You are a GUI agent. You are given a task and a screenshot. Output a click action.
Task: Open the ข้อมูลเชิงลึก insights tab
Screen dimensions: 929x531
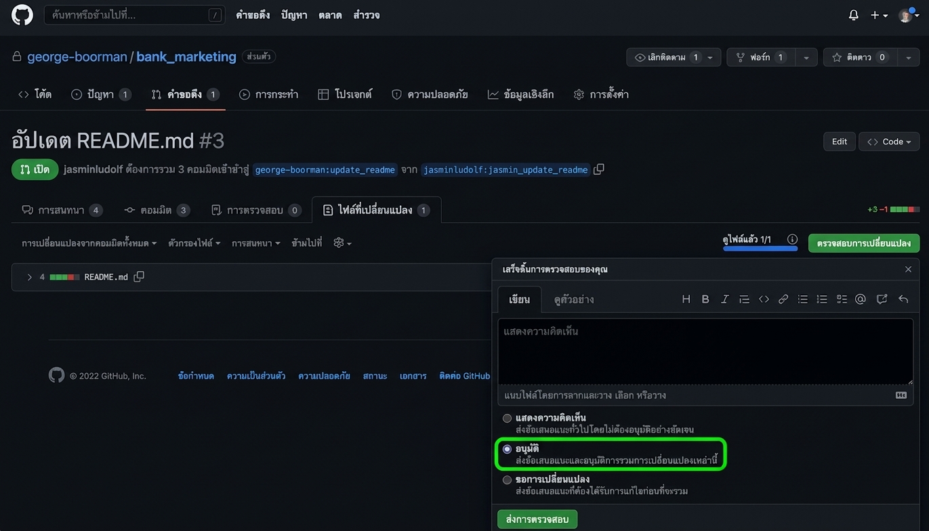(520, 95)
